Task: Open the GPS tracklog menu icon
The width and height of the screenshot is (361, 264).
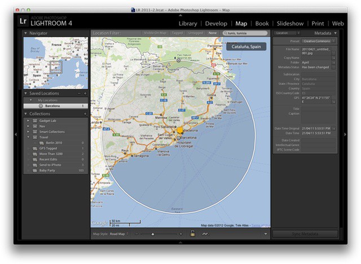Action: [205, 234]
